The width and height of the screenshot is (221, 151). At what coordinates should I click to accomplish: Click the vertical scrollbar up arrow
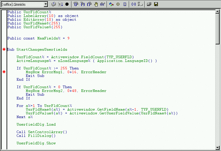[217, 12]
